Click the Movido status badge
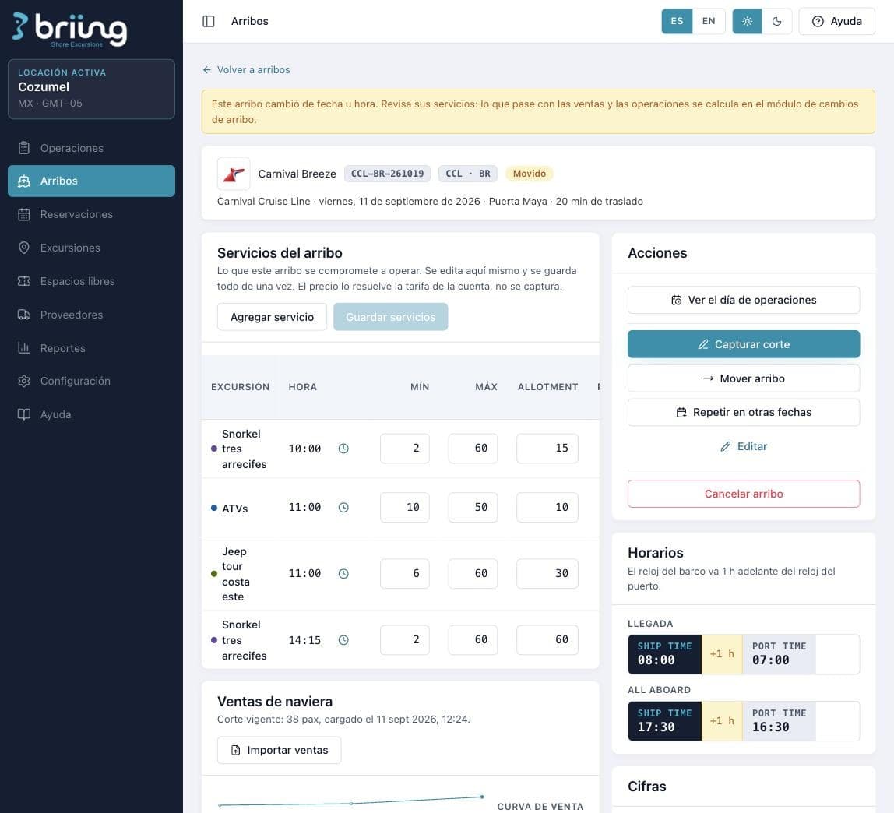The image size is (894, 813). (529, 174)
